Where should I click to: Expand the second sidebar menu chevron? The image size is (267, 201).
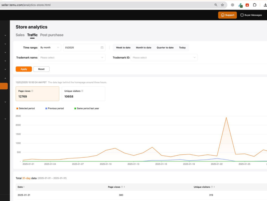pyautogui.click(x=5, y=44)
